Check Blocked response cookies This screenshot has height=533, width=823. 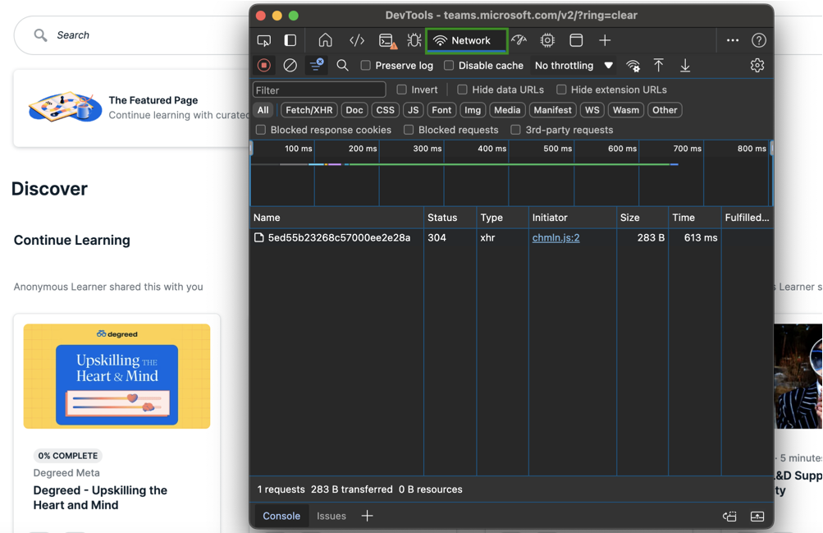[x=261, y=130]
